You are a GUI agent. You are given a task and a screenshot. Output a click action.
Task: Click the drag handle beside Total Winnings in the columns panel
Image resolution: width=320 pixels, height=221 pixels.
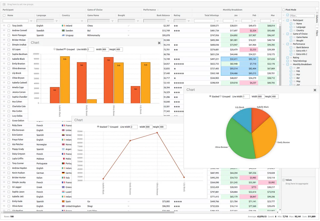click(291, 61)
